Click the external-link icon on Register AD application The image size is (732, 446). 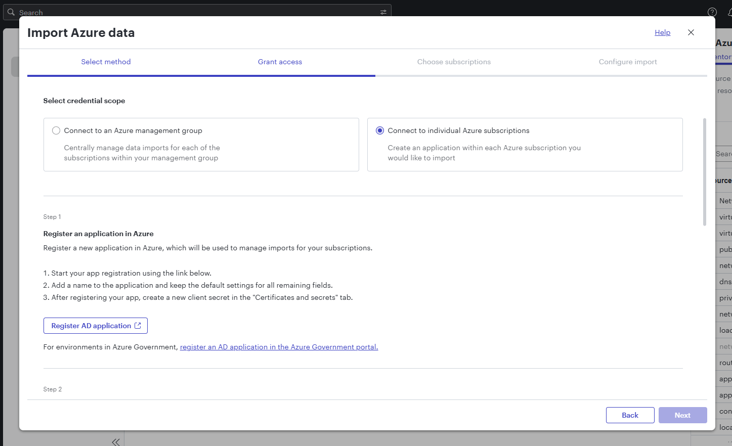[x=137, y=325]
